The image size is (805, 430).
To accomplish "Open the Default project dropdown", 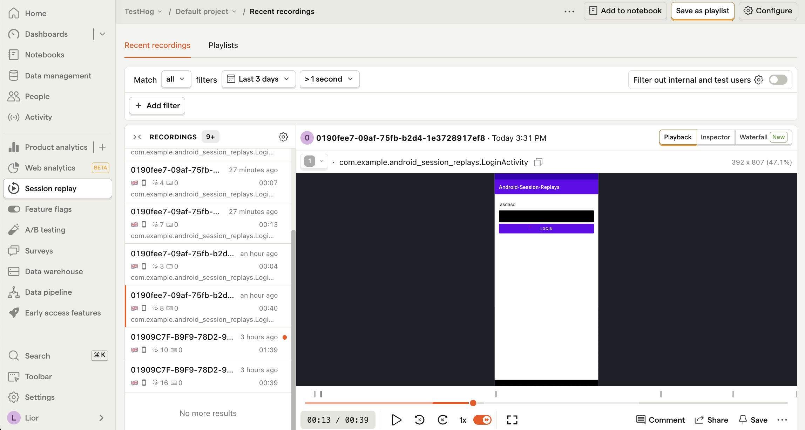I will tap(206, 12).
